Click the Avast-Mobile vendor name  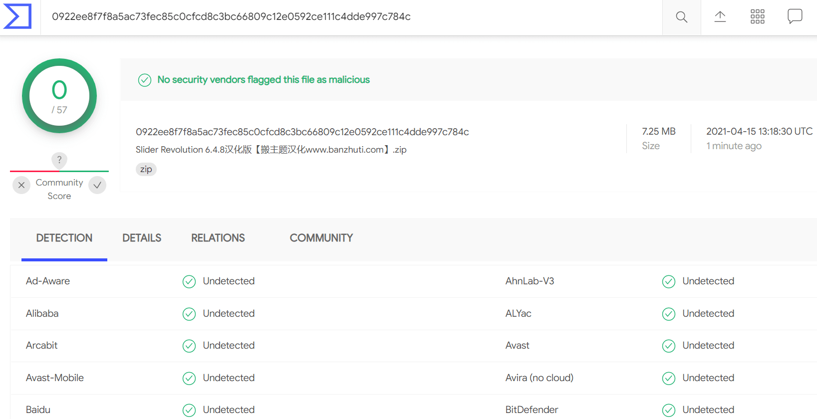click(x=55, y=378)
